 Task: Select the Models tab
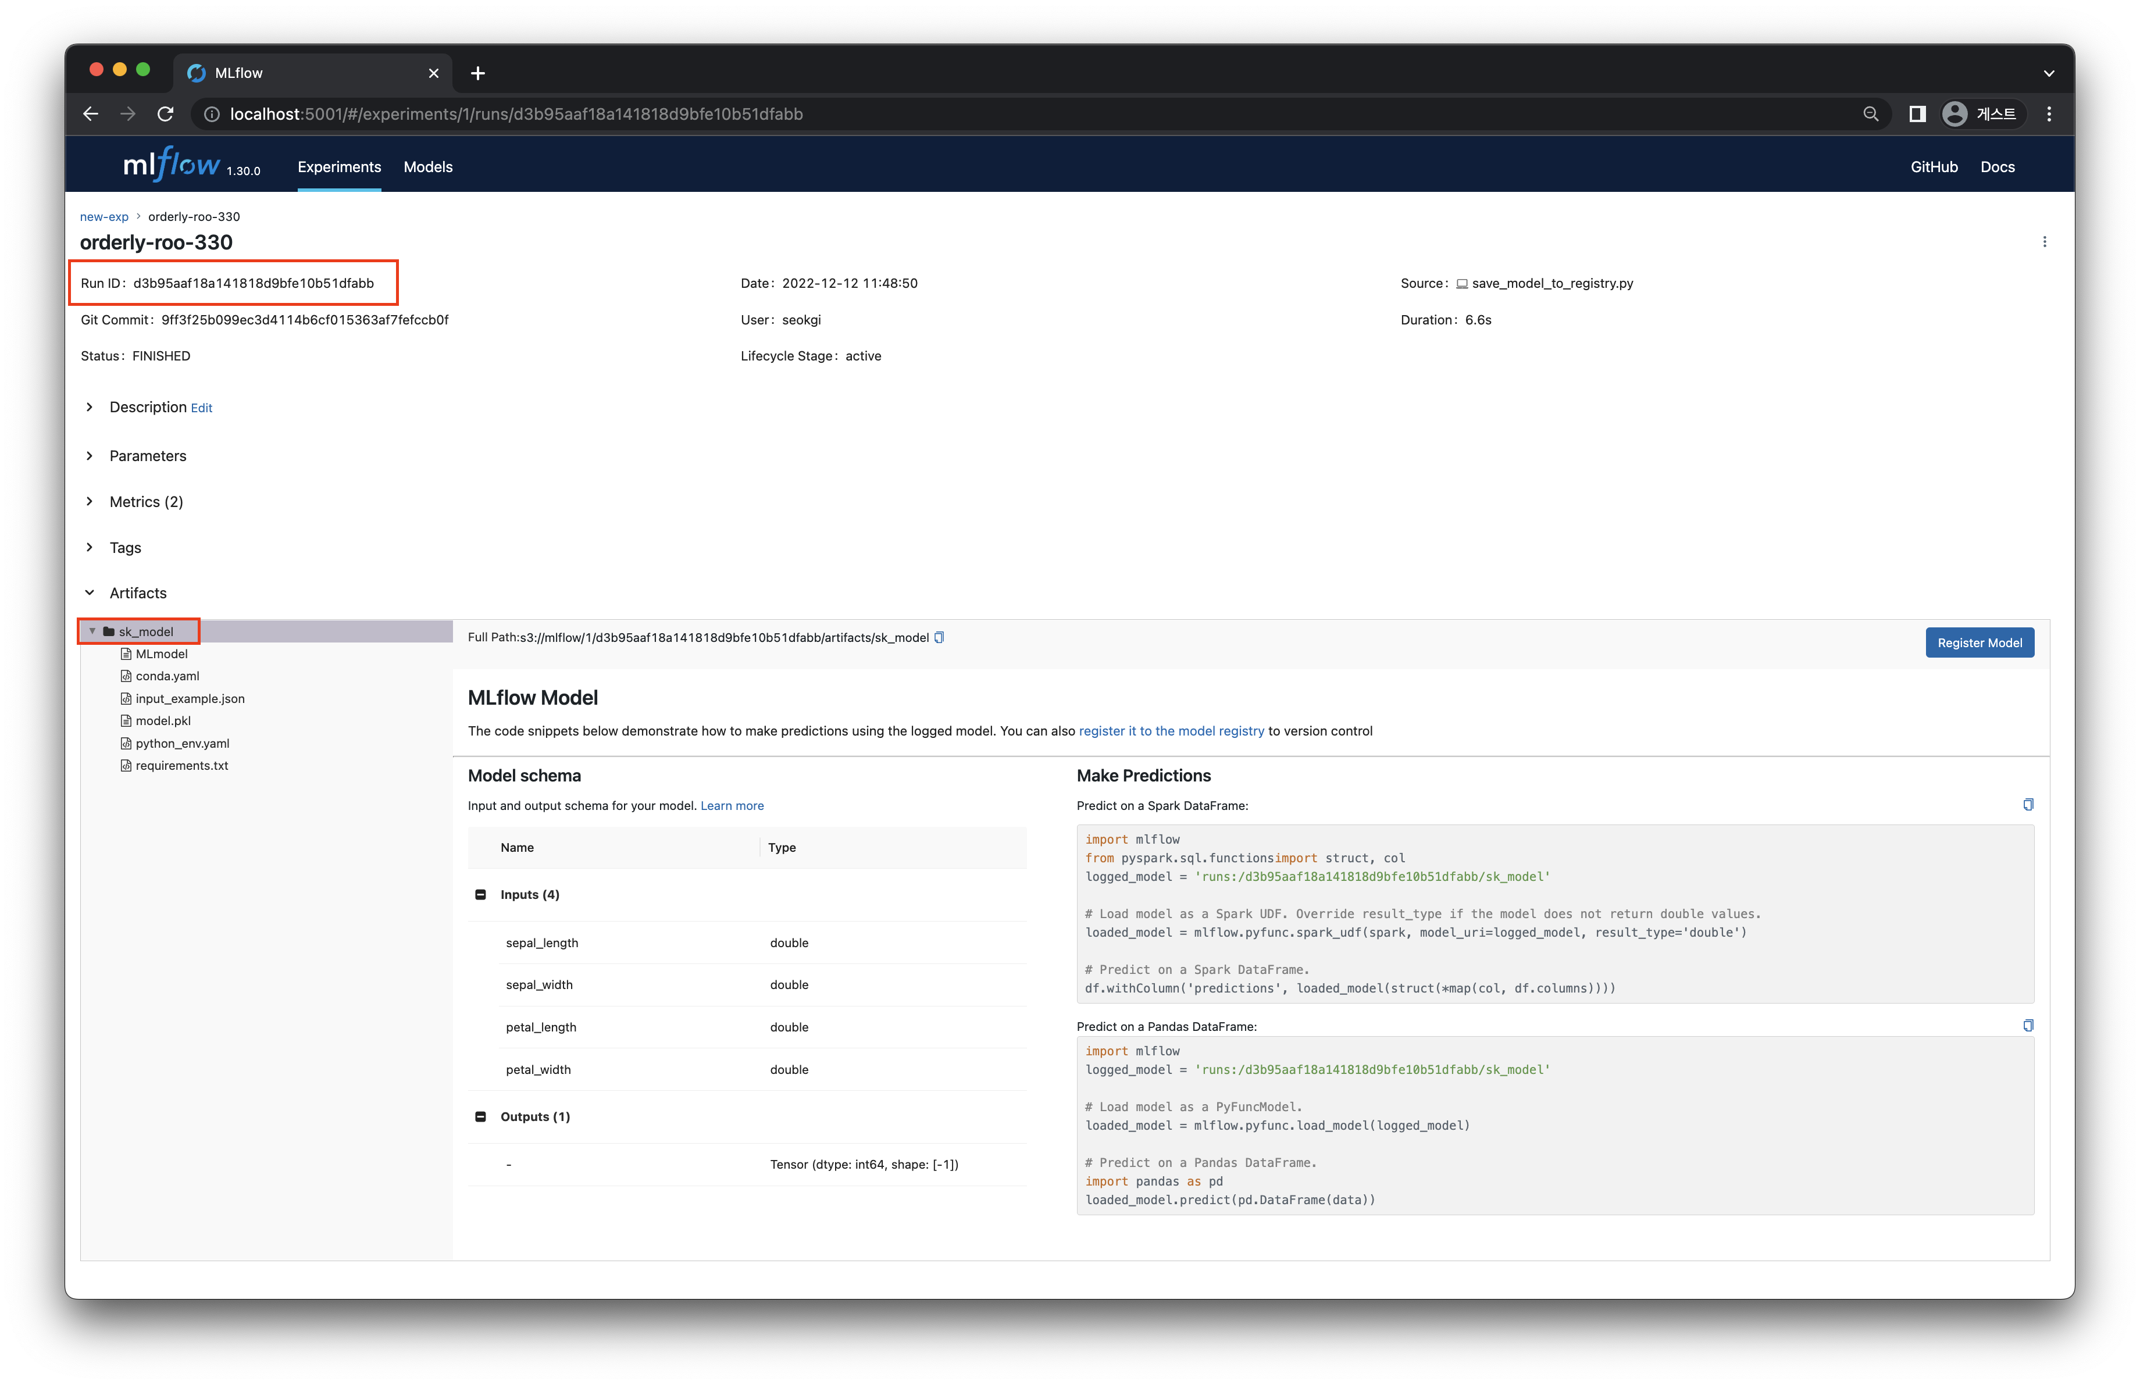click(x=429, y=167)
